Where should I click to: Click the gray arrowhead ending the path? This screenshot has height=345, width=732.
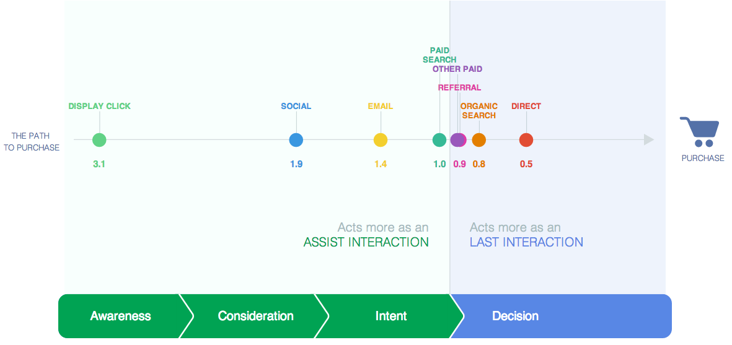coord(649,140)
